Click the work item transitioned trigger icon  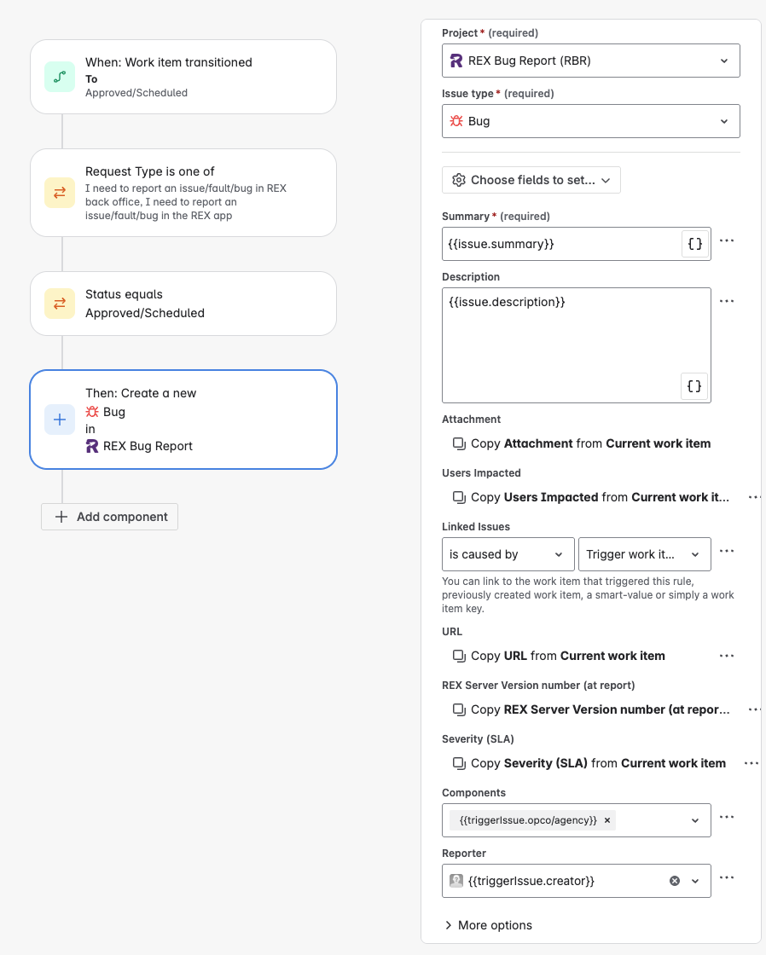60,77
